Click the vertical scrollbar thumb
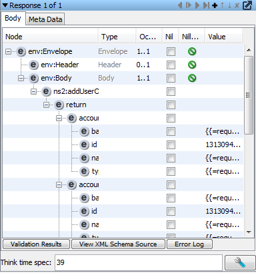Screen dimensions: 256x273 point(249,95)
